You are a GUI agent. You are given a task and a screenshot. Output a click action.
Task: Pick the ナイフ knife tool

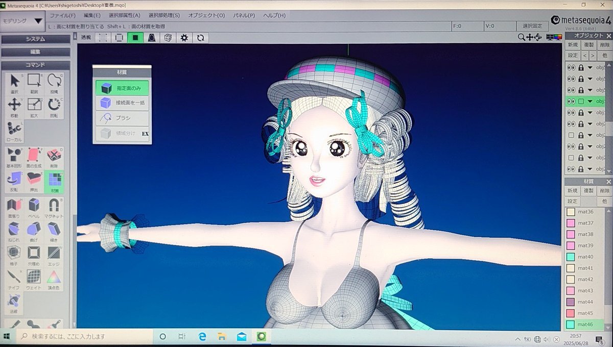(14, 280)
